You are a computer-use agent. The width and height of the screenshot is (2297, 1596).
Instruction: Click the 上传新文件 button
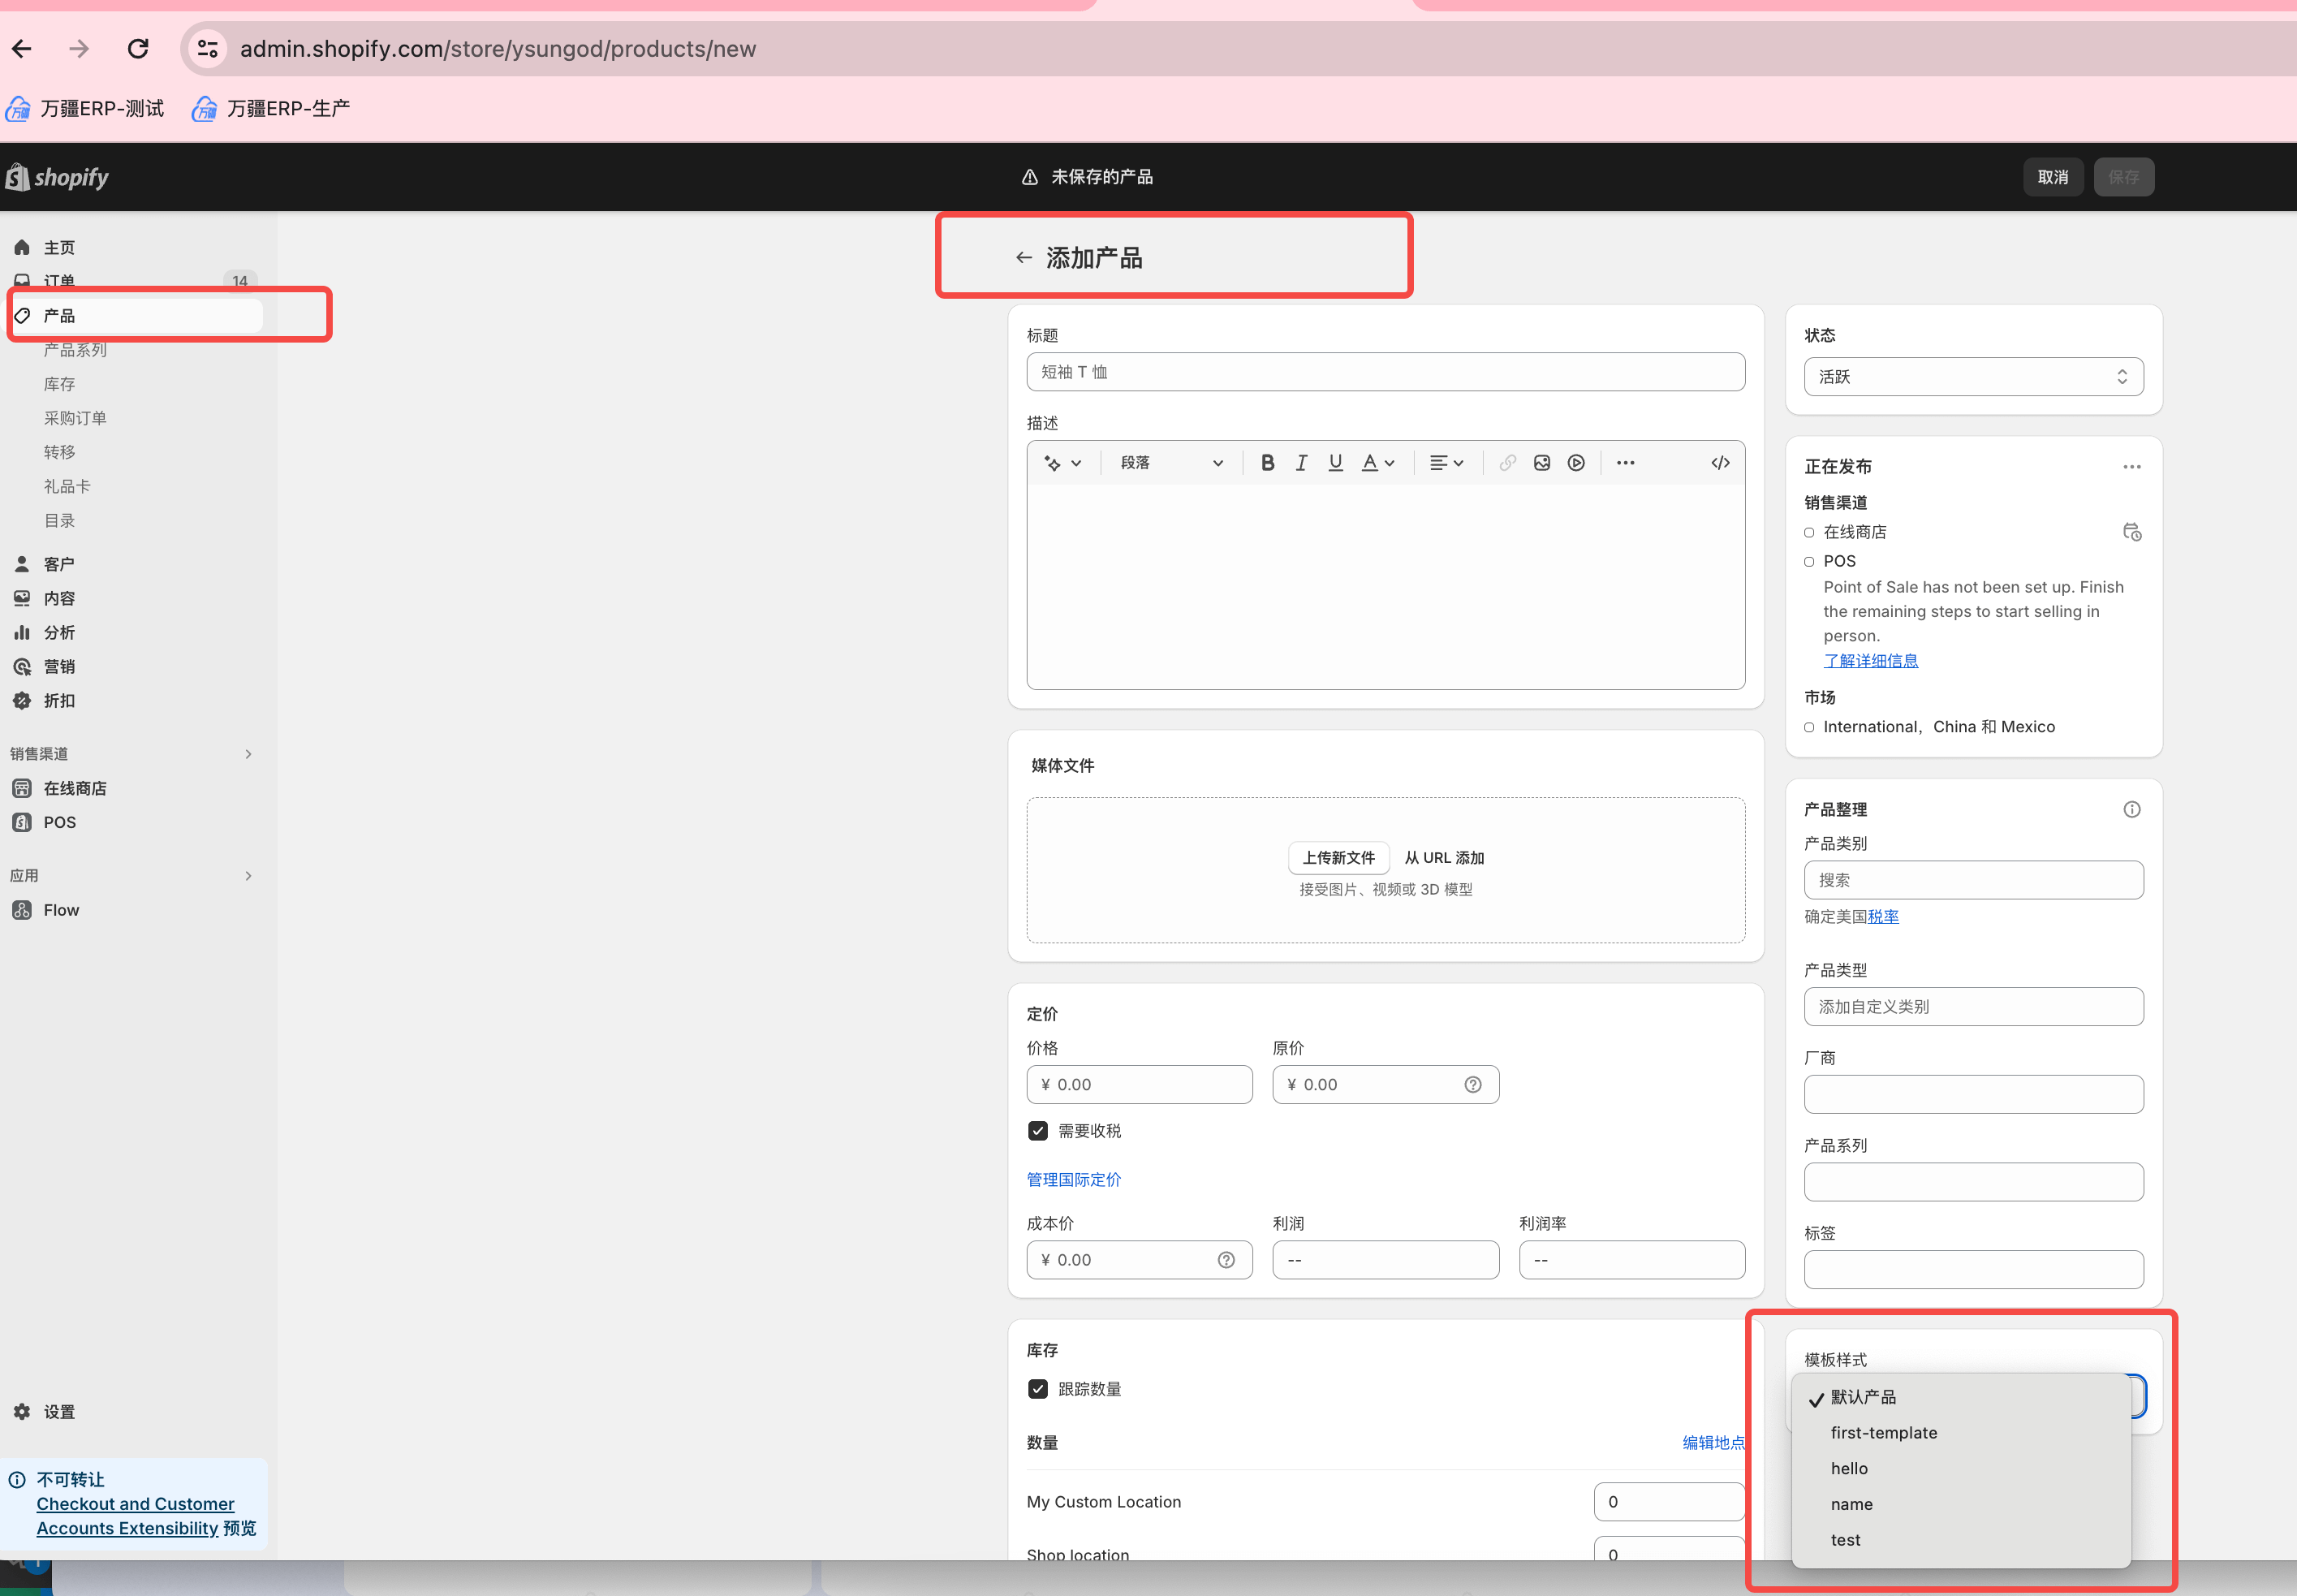(1338, 858)
